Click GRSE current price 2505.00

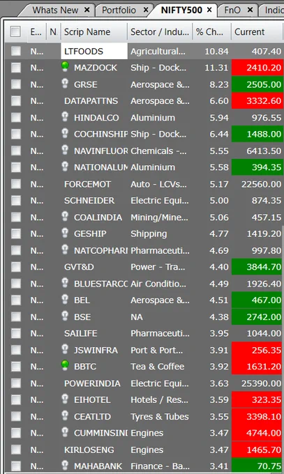coord(257,84)
